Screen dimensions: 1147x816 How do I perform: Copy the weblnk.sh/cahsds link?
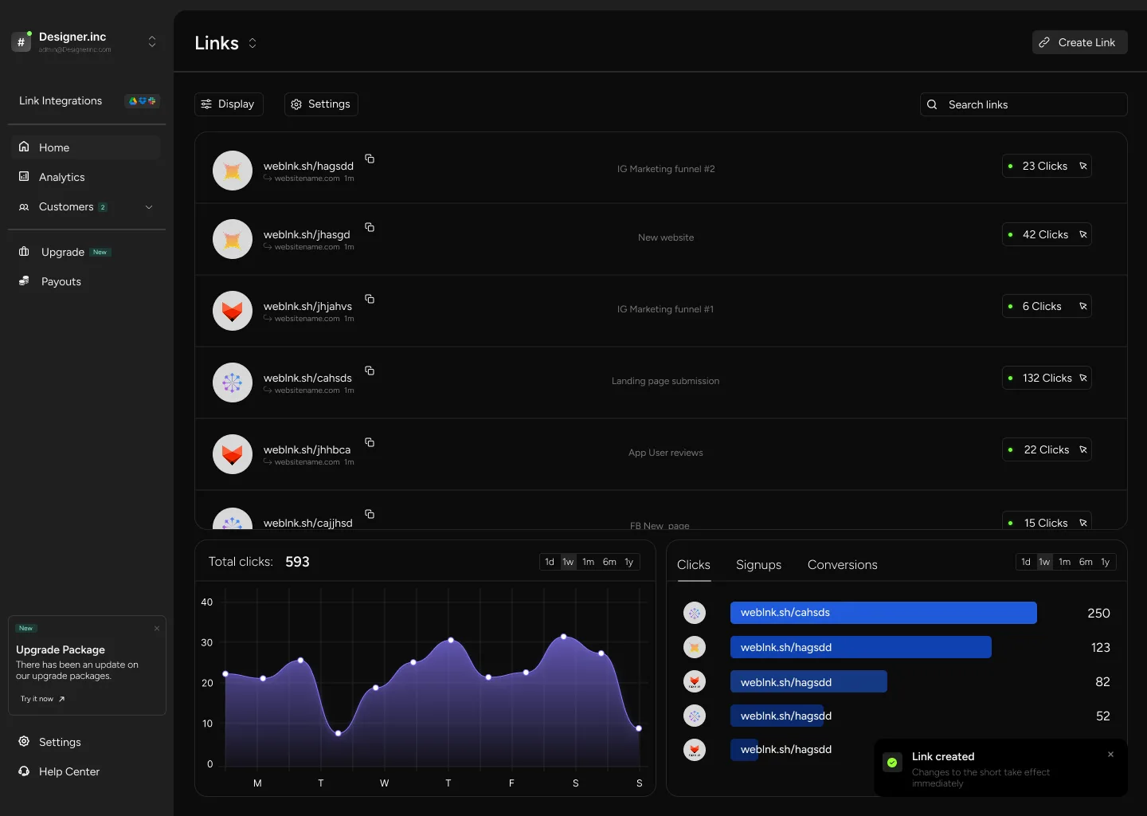click(x=370, y=371)
